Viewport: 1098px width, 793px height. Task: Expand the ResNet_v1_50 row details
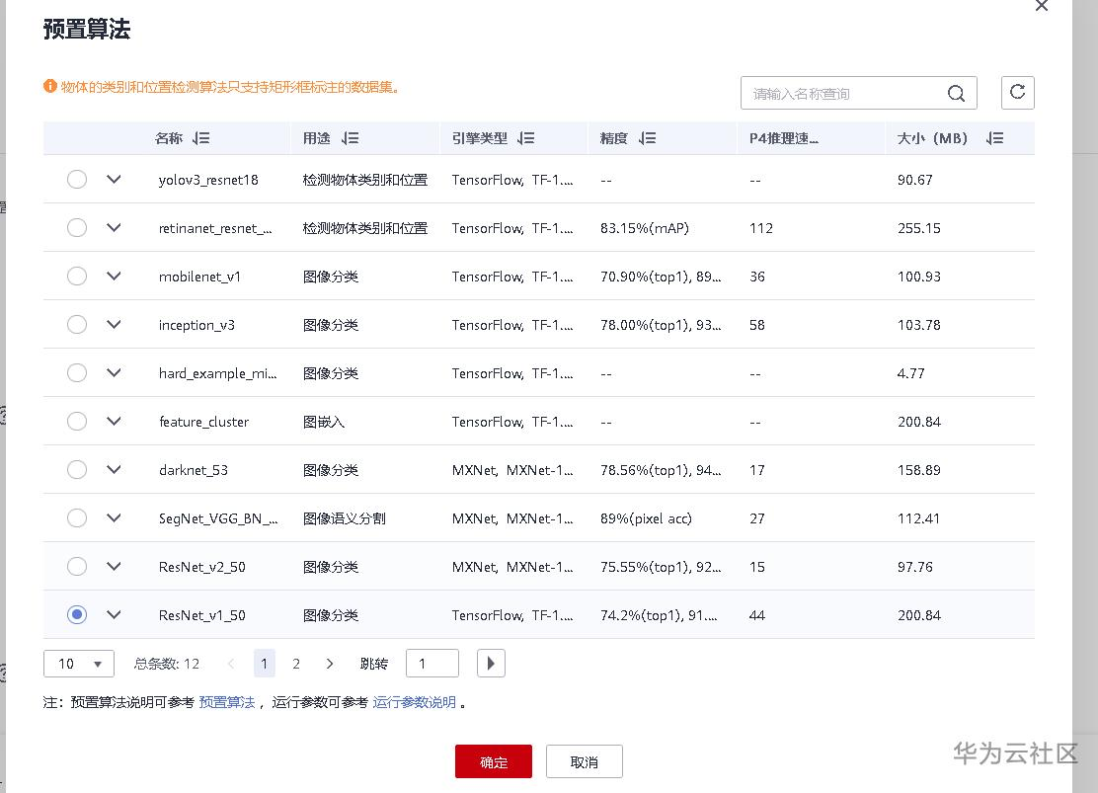114,614
